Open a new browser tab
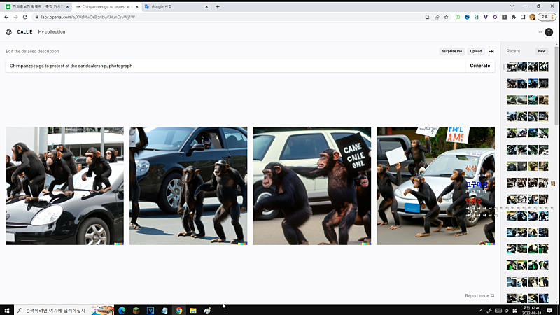The width and height of the screenshot is (560, 315). coord(218,6)
